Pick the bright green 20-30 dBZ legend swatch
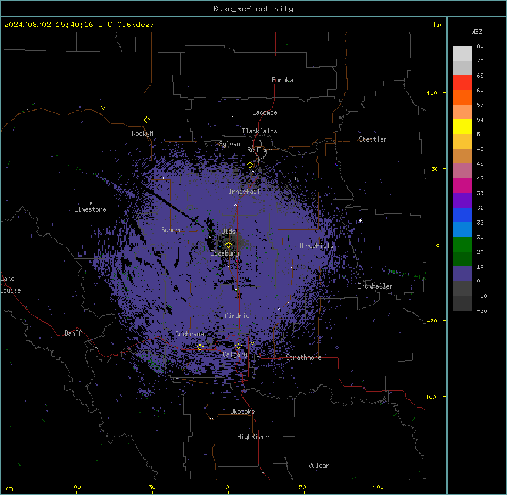The image size is (507, 495). point(462,245)
